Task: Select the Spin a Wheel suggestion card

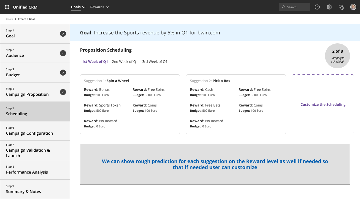Action: coord(130,104)
